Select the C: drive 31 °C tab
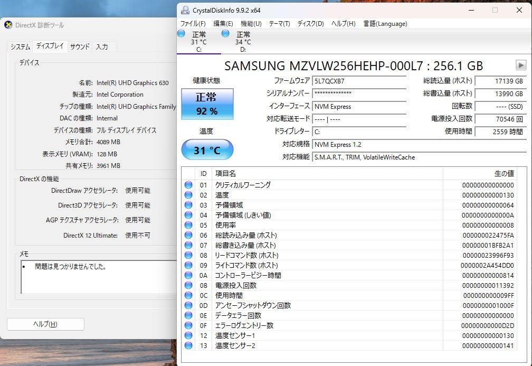Viewport: 532px width, 366px height. [199, 41]
